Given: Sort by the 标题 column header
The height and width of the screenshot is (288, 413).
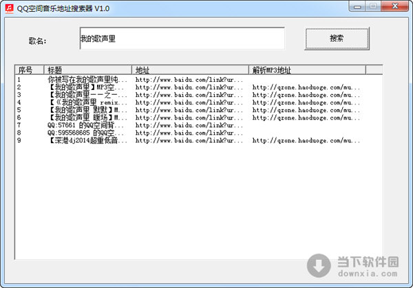Looking at the screenshot, I should point(87,70).
